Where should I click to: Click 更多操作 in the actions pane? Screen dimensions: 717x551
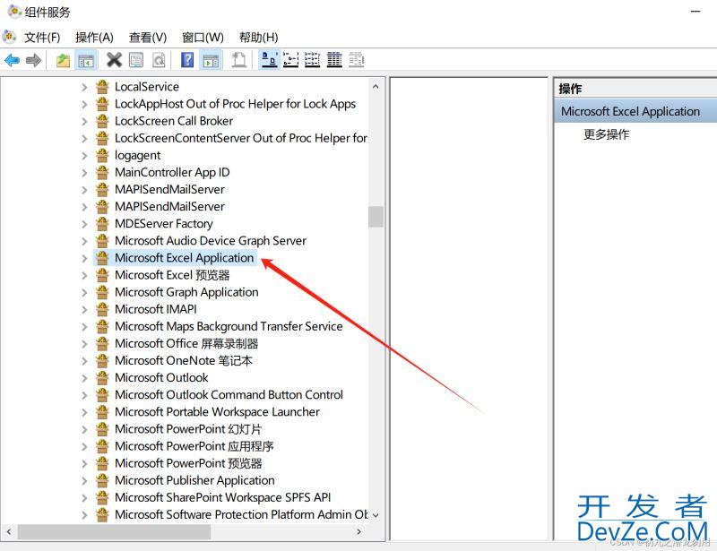[x=607, y=134]
